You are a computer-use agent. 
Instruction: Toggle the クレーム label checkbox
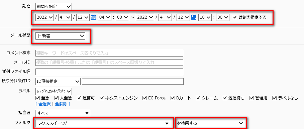(x=198, y=98)
